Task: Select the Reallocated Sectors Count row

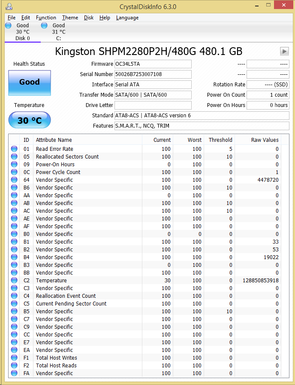Action: point(67,157)
